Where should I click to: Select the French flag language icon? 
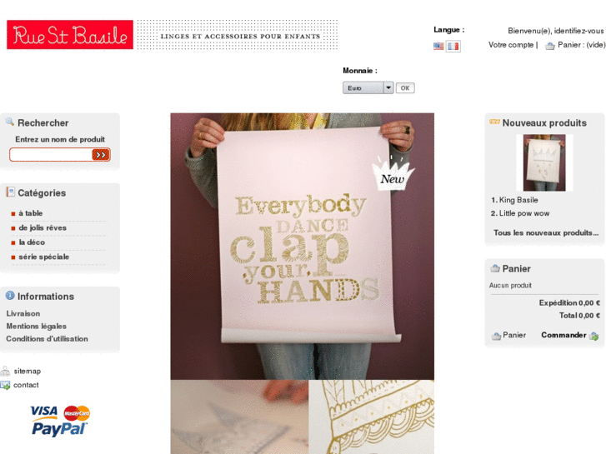click(x=453, y=47)
